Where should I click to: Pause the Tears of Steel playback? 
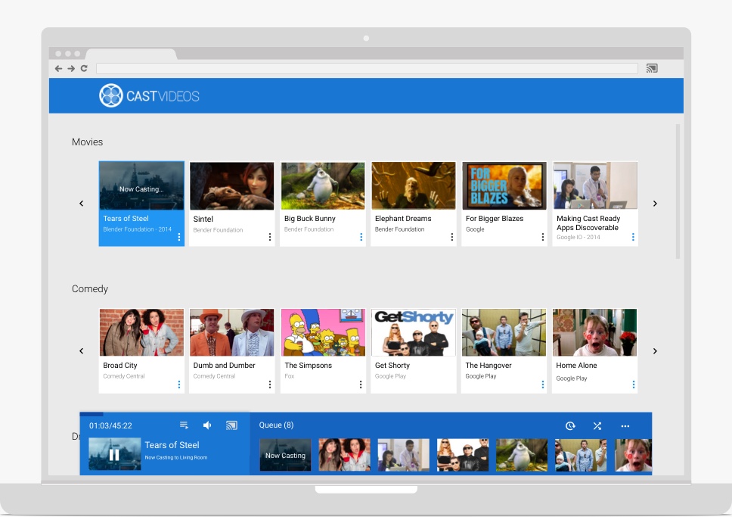coord(114,455)
